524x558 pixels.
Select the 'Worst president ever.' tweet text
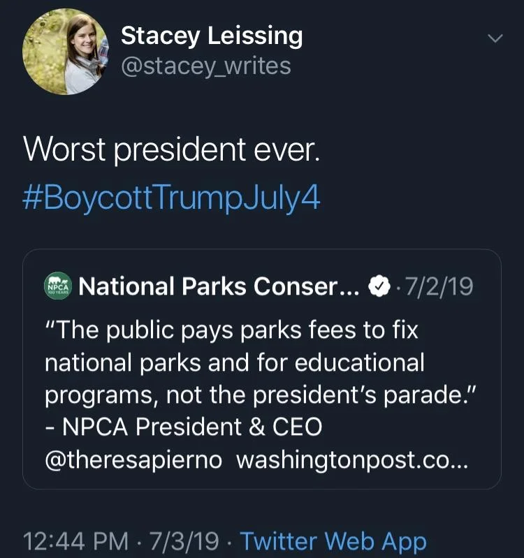click(x=171, y=150)
